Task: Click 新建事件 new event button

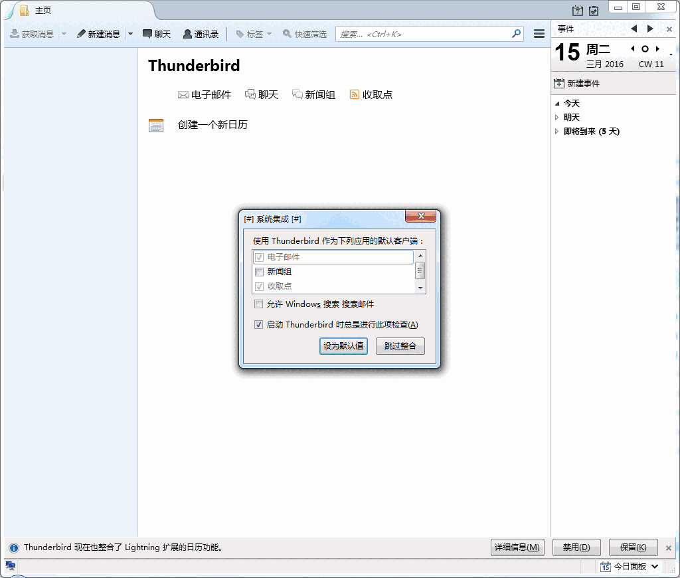Action: click(x=577, y=83)
